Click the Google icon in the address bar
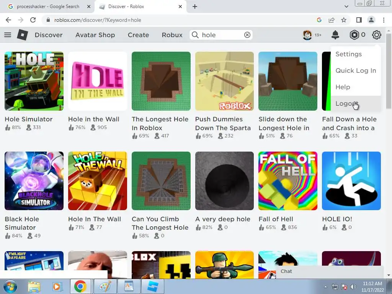 click(x=319, y=20)
